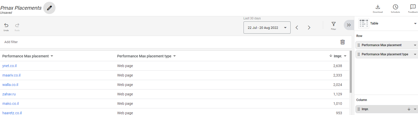Undo the last change
The image size is (418, 115).
(x=6, y=27)
